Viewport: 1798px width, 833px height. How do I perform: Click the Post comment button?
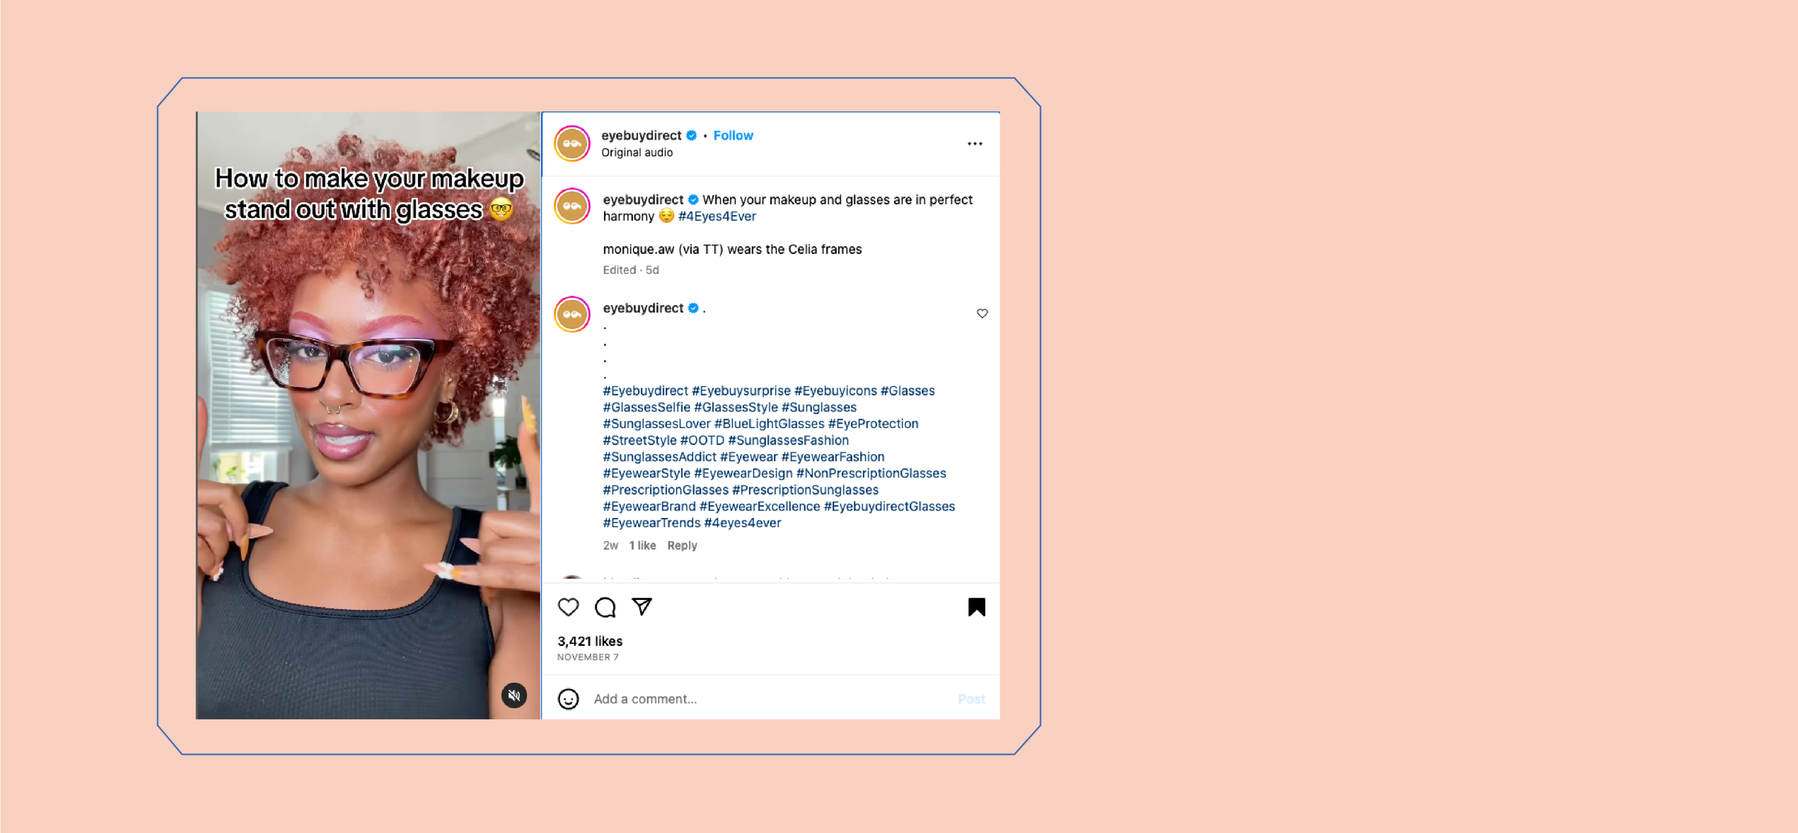click(971, 698)
